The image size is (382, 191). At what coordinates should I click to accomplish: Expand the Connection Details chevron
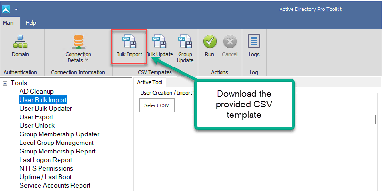[x=87, y=60]
